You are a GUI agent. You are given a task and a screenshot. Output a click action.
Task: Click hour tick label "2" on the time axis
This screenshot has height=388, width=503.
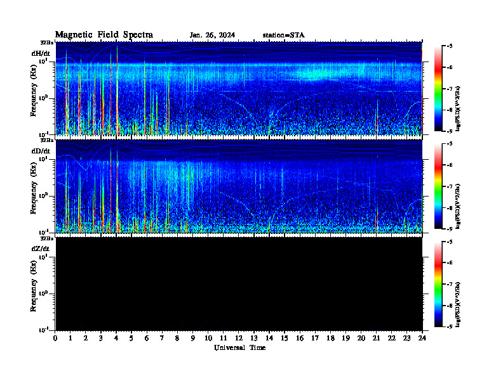pyautogui.click(x=86, y=339)
